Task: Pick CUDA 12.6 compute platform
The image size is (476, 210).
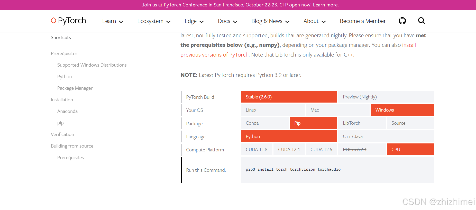Action: pos(321,149)
